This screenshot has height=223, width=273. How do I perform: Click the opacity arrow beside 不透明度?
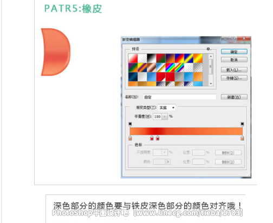[165, 153]
